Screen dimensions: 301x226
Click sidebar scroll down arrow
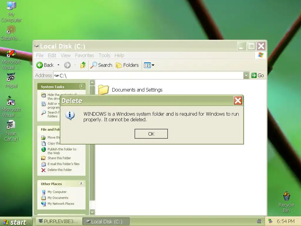[92, 212]
